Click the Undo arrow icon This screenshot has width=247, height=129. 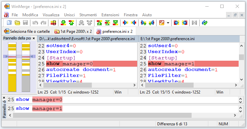coord(35,23)
